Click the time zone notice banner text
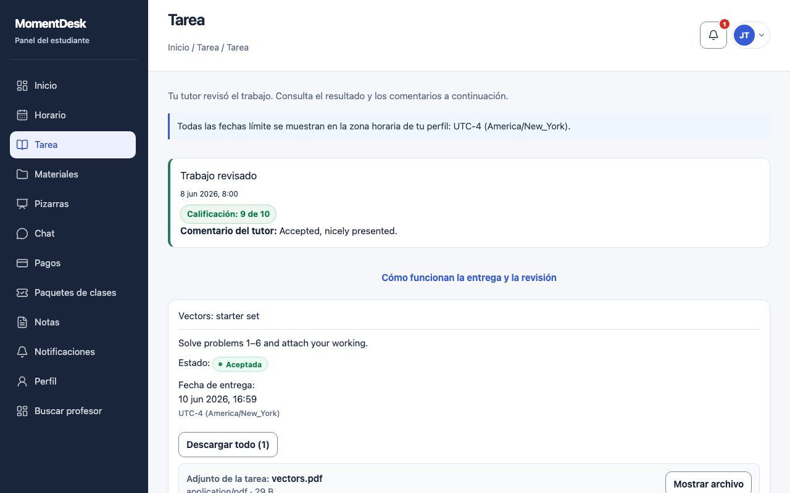Screen dimensions: 790x493 pyautogui.click(x=374, y=126)
